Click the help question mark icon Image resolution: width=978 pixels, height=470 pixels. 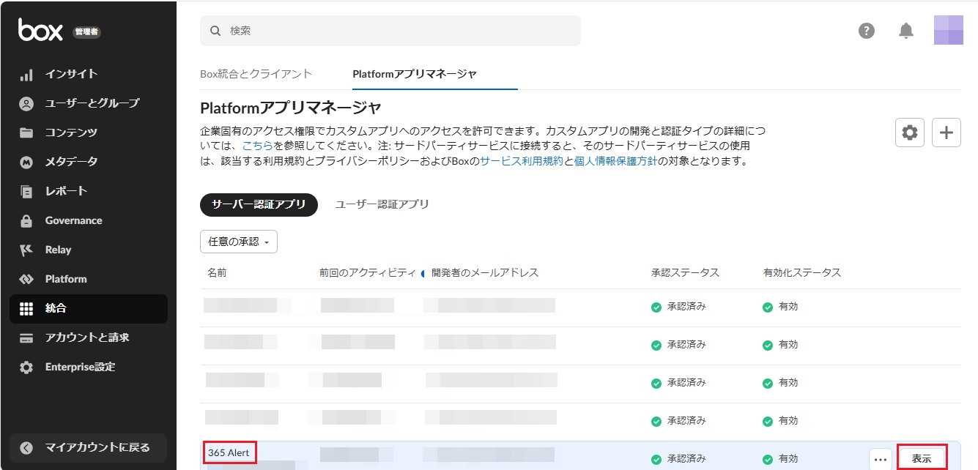pyautogui.click(x=867, y=31)
